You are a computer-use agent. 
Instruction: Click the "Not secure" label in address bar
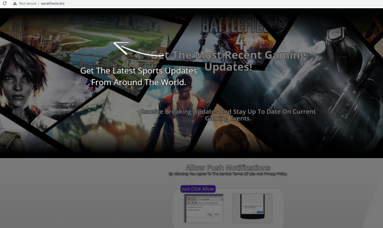[28, 3]
